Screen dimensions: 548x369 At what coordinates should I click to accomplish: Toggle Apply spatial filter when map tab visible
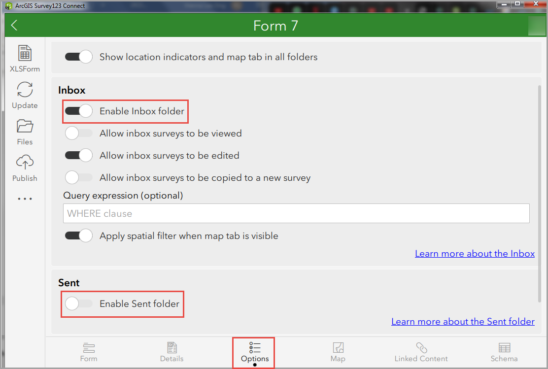79,235
